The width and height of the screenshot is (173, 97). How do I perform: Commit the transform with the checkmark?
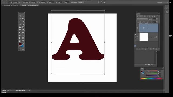[x=105, y=2]
